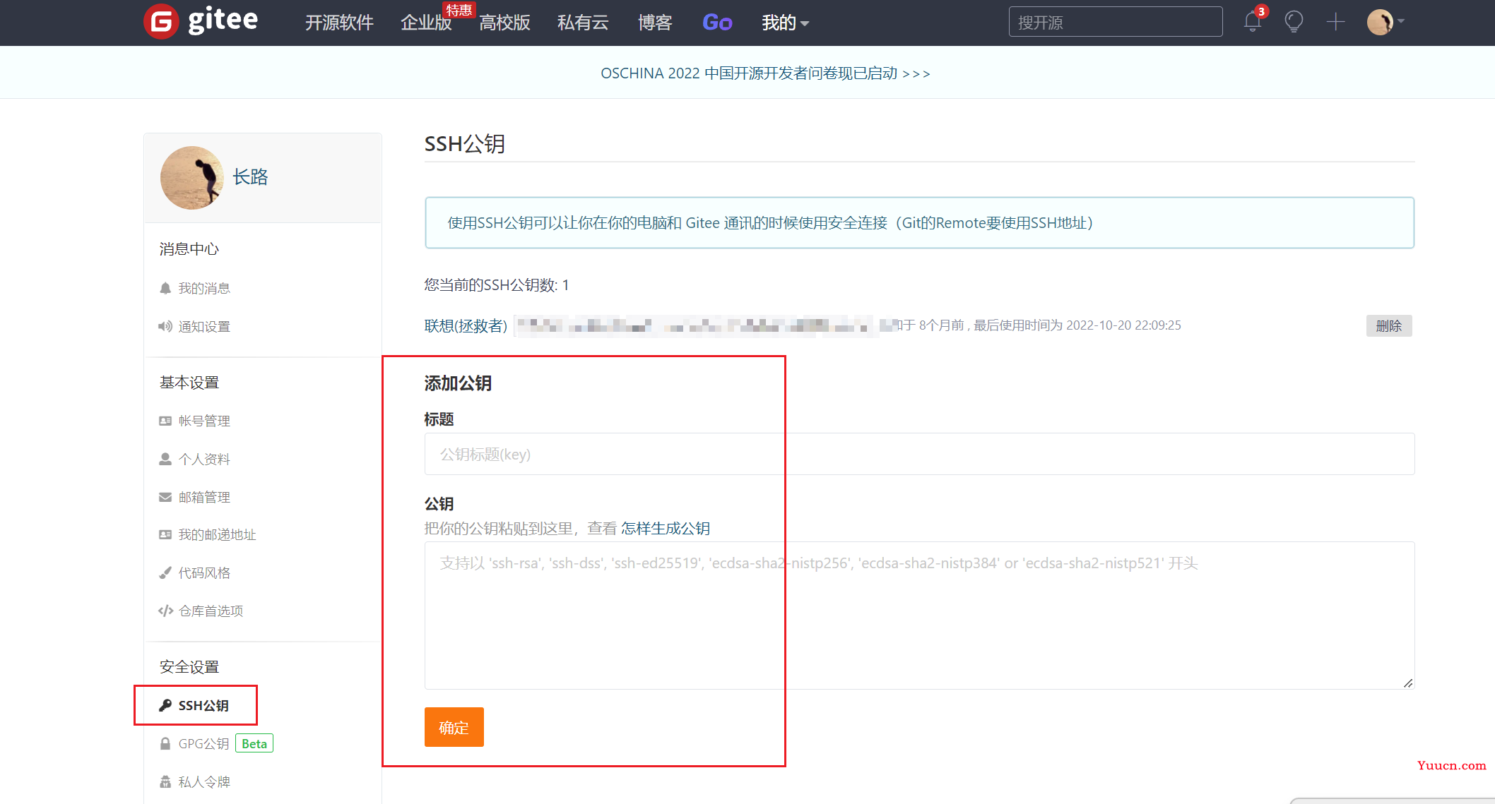Image resolution: width=1495 pixels, height=804 pixels.
Task: Click the ID card icon beside 帐号管理
Action: (x=165, y=421)
